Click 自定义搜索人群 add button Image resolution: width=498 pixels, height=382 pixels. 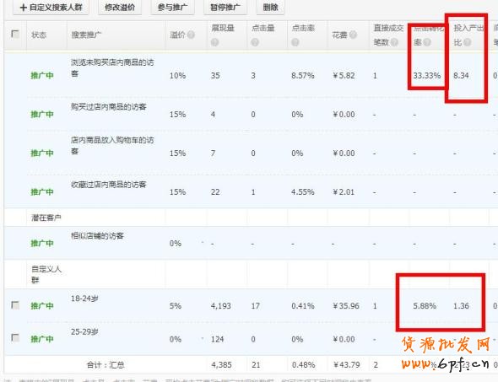(x=51, y=7)
